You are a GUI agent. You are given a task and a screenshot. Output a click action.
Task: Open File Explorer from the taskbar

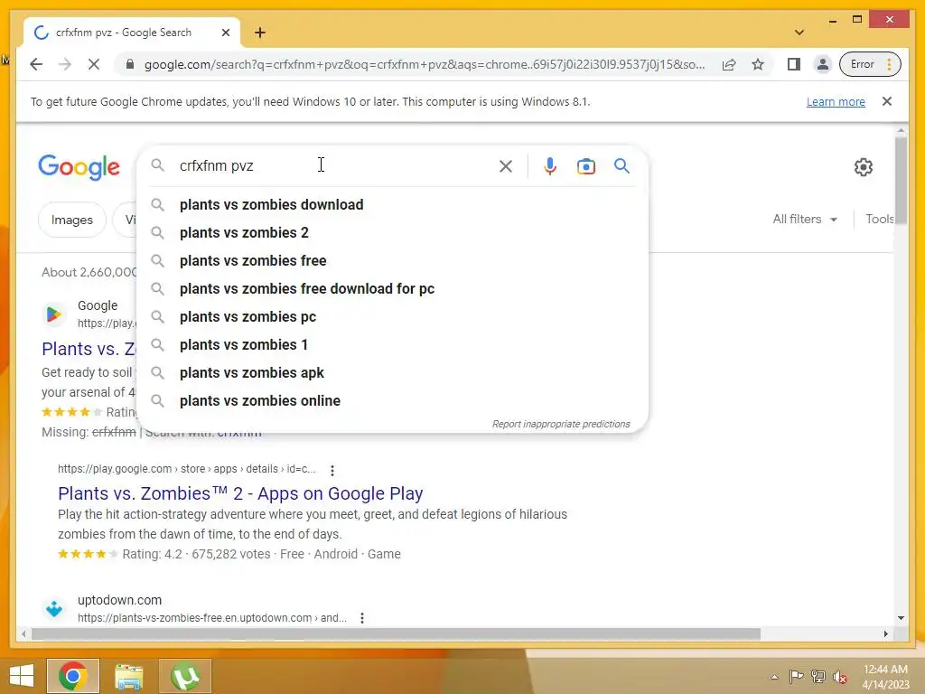[128, 676]
